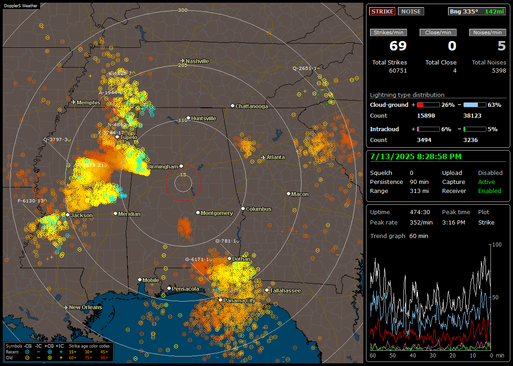513x366 pixels.
Task: Click the Trend graph 60 min setting
Action: tap(419, 236)
